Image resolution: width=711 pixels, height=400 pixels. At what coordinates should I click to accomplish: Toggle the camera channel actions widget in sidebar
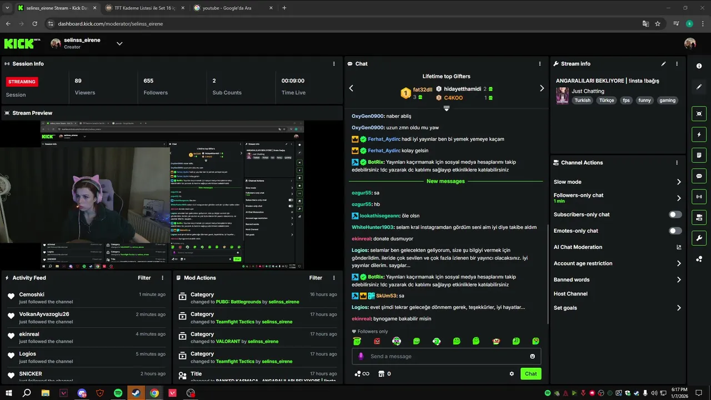[699, 217]
